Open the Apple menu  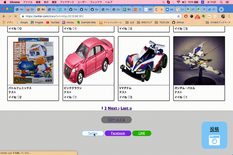click(x=5, y=2)
